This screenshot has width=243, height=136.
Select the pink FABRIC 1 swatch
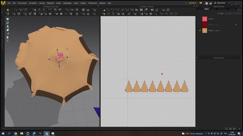pyautogui.click(x=205, y=19)
